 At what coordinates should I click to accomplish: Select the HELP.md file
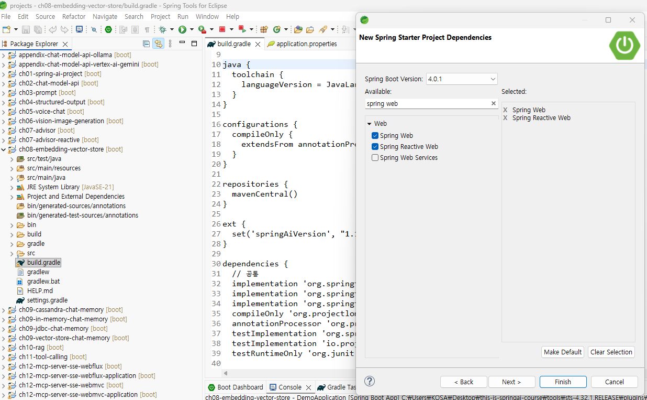point(40,291)
